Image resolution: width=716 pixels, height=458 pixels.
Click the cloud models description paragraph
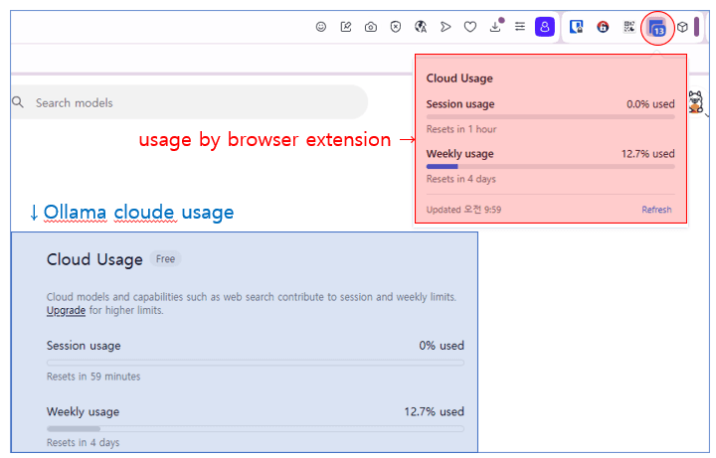click(x=252, y=304)
